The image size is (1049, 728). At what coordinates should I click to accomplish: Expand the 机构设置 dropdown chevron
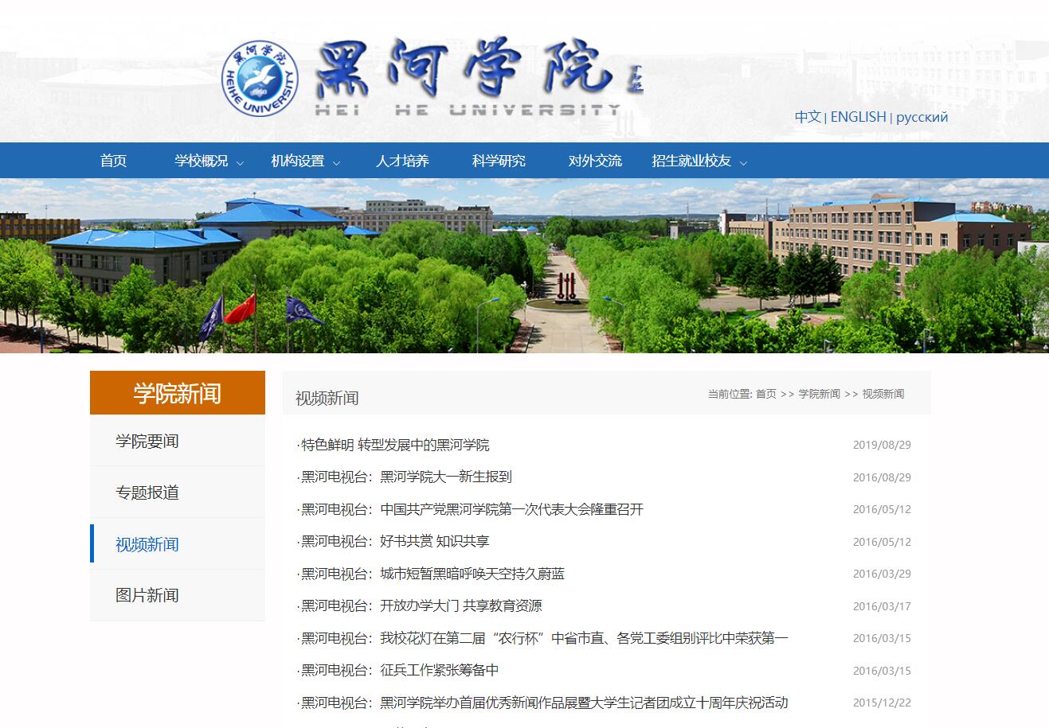336,162
